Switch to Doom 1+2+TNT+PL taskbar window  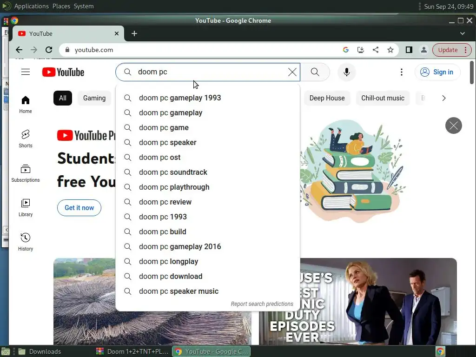click(x=132, y=351)
